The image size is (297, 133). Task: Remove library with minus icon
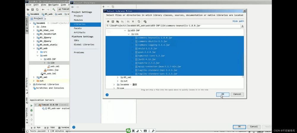tap(108, 7)
